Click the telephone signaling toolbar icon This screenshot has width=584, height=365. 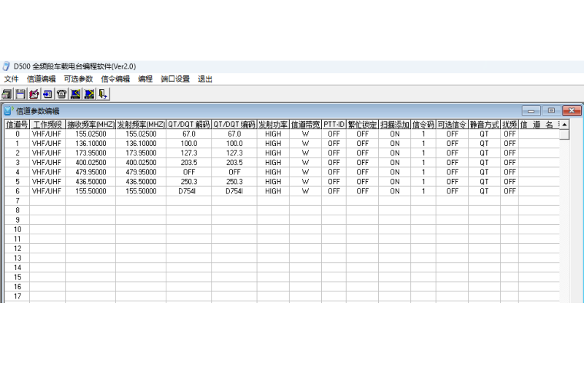point(62,94)
